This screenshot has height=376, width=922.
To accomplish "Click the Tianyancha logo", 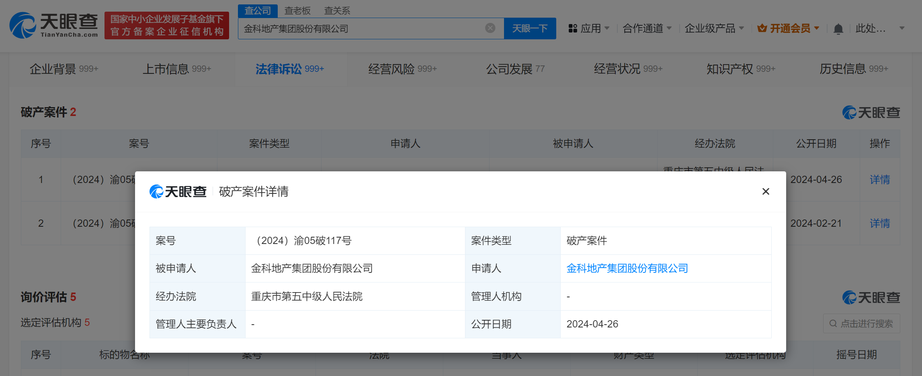I will click(53, 25).
